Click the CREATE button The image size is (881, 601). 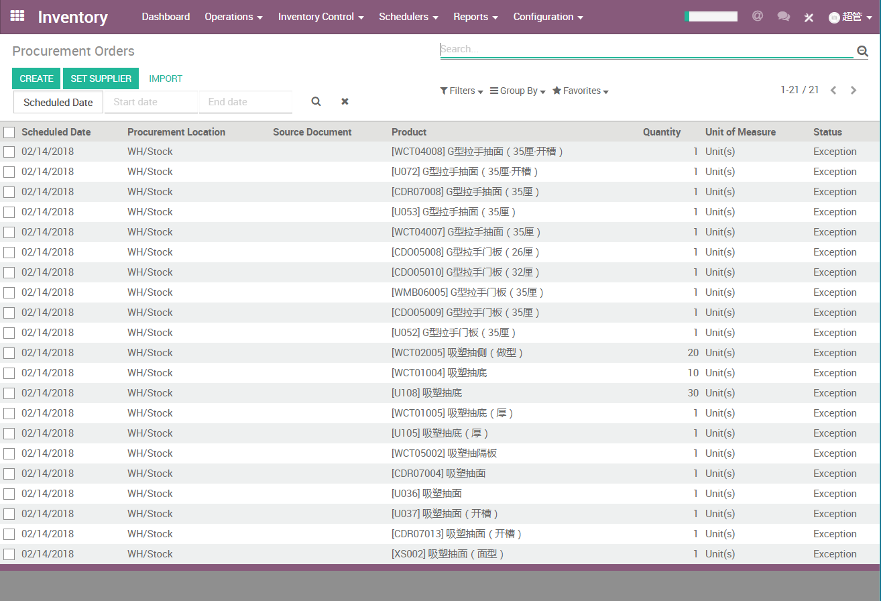pyautogui.click(x=36, y=78)
